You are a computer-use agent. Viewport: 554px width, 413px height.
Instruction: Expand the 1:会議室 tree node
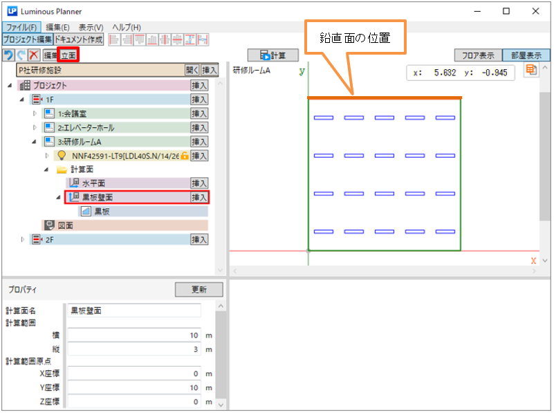35,113
